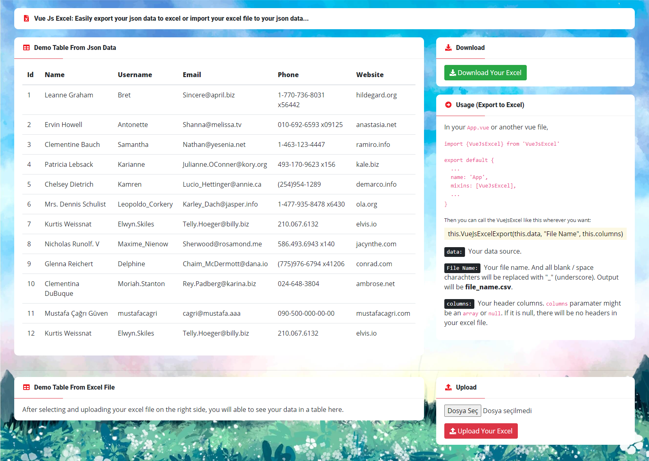Click the website mustafacagri.com
Screen dimensions: 649x461
click(383, 313)
